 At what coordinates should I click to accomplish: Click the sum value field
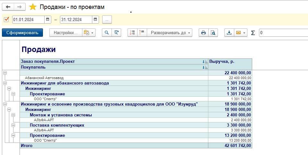[x=283, y=33]
